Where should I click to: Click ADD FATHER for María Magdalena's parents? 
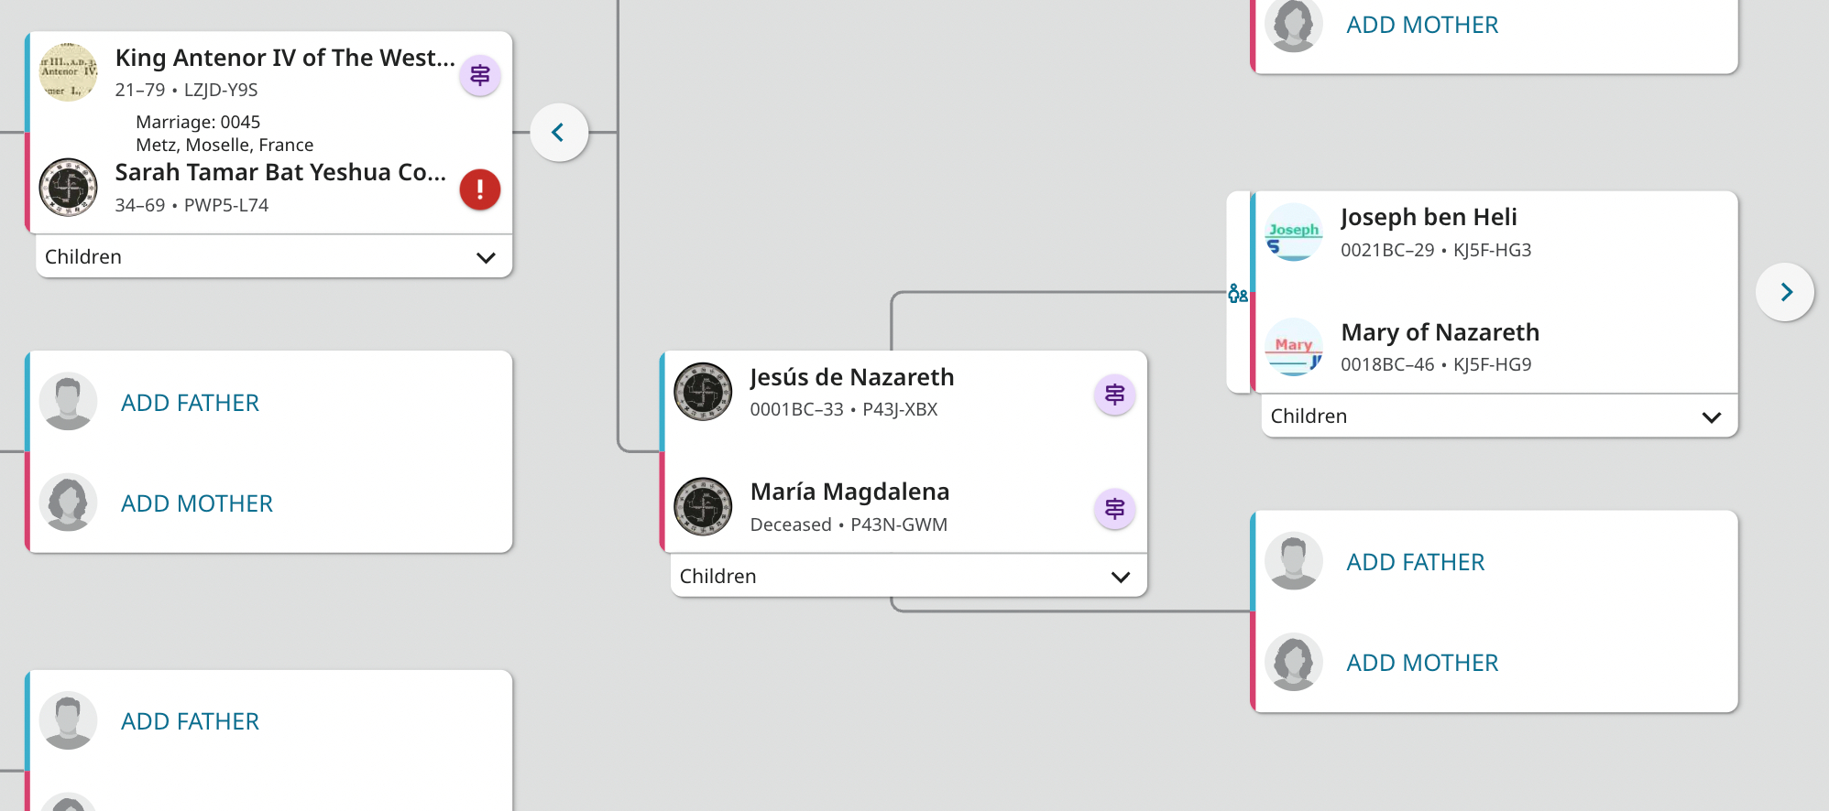point(1415,562)
